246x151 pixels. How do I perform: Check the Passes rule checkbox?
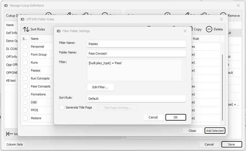(x=25, y=71)
